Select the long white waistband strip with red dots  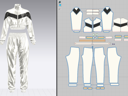[x=92, y=43]
